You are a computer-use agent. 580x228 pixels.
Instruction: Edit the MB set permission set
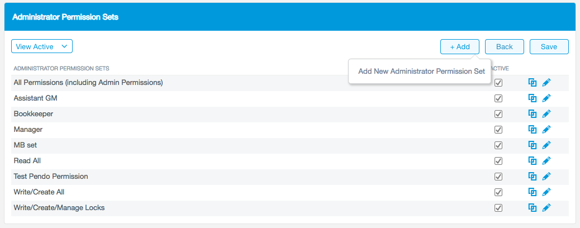546,145
